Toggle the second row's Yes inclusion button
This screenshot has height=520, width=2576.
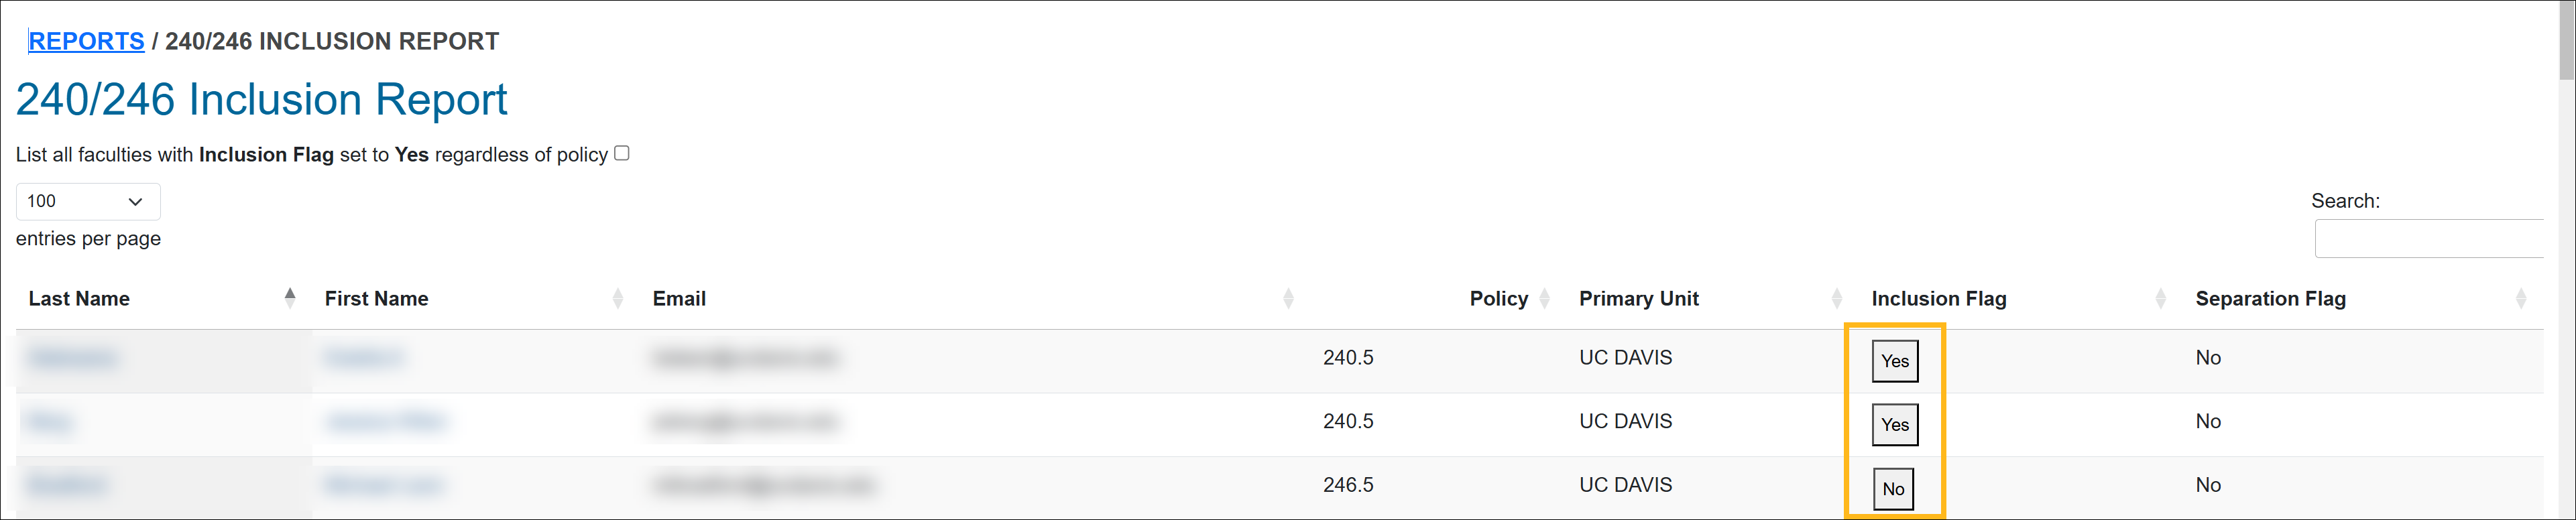(x=1895, y=424)
